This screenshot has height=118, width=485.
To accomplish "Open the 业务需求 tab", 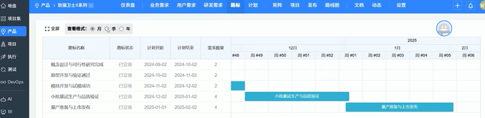I will coord(159,5).
